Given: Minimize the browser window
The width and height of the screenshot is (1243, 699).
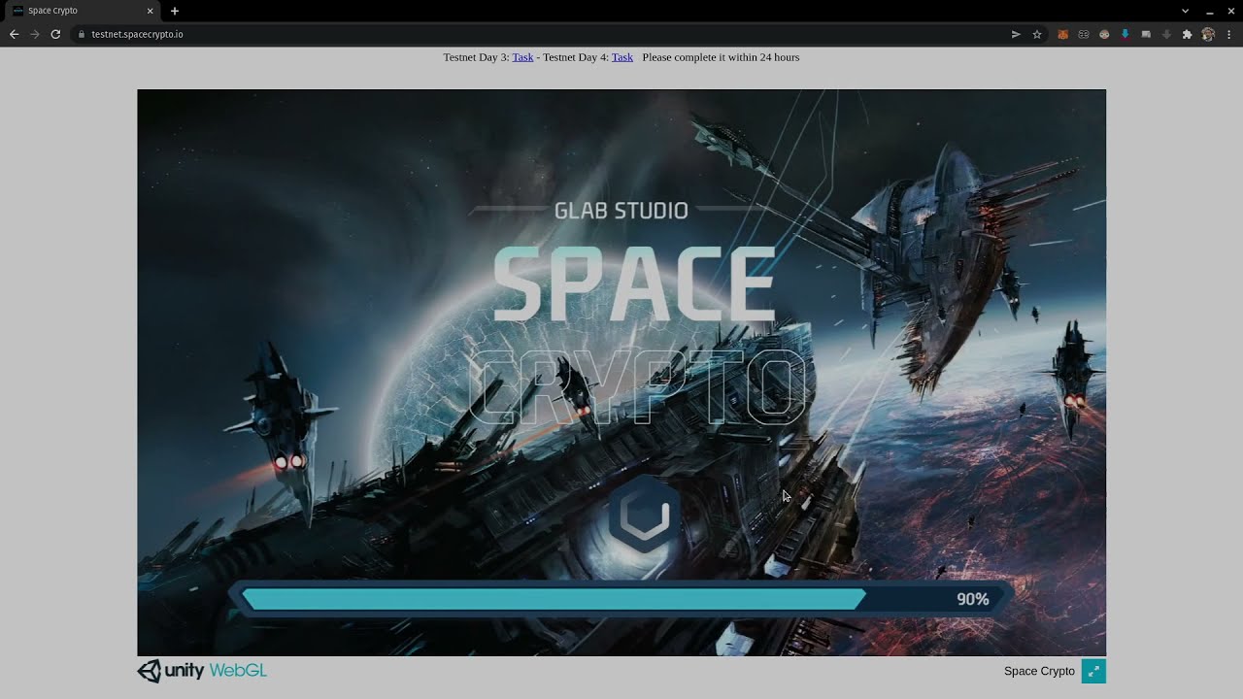Looking at the screenshot, I should 1210,11.
